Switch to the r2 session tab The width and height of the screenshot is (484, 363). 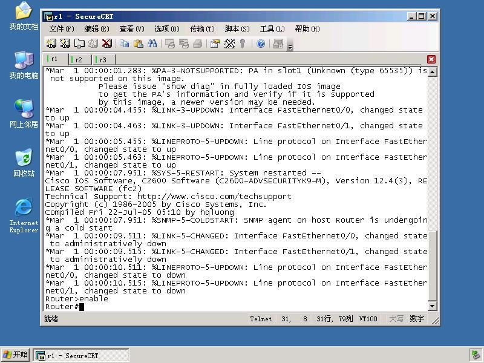click(x=79, y=59)
